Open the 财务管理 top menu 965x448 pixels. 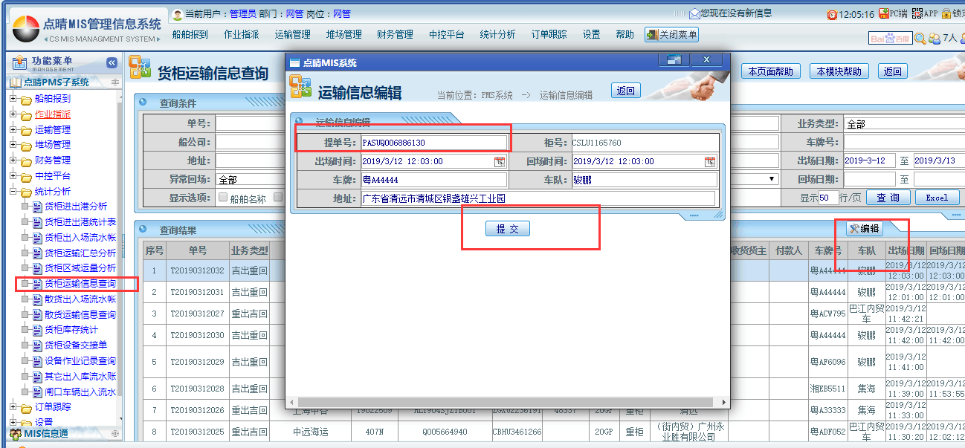pyautogui.click(x=395, y=34)
